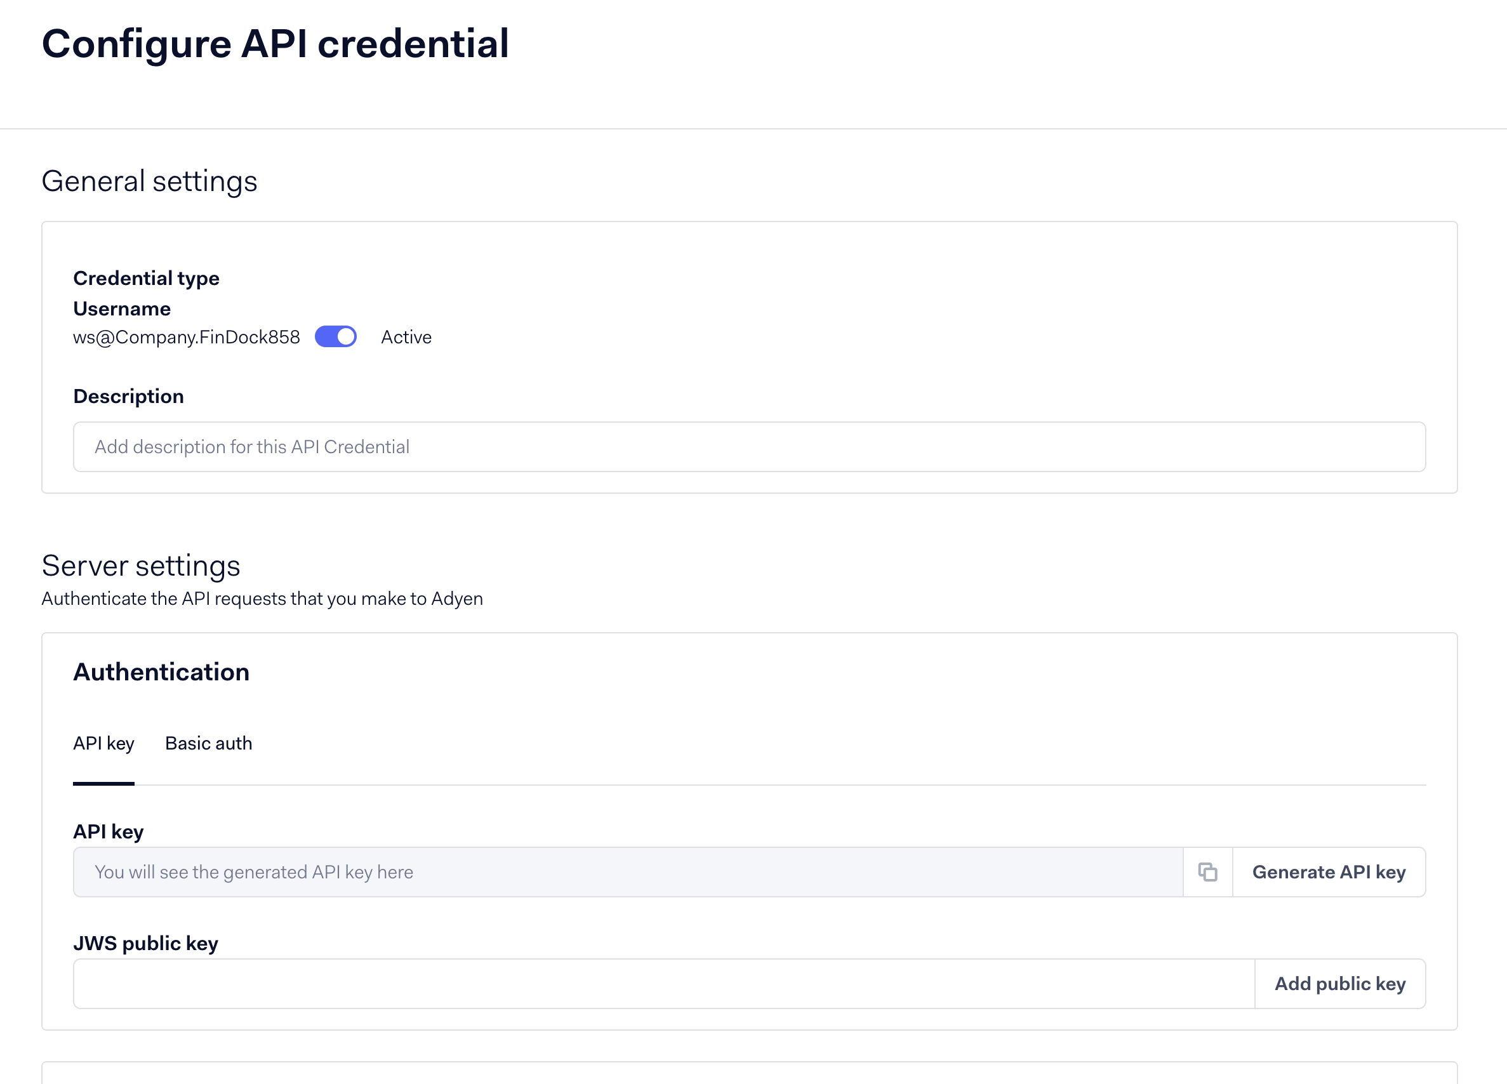Image resolution: width=1507 pixels, height=1084 pixels.
Task: Switch to the Basic auth tab
Action: point(208,743)
